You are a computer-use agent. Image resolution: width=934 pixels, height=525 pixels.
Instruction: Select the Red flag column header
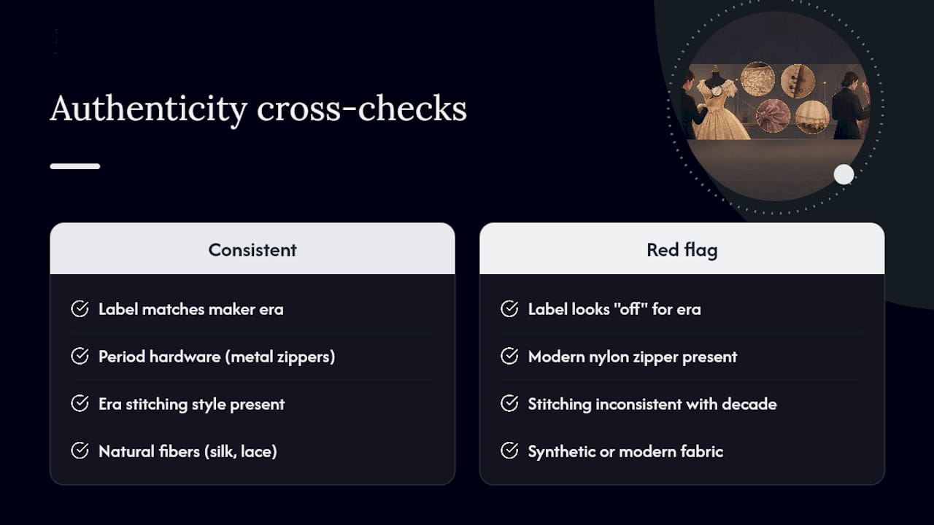click(682, 249)
